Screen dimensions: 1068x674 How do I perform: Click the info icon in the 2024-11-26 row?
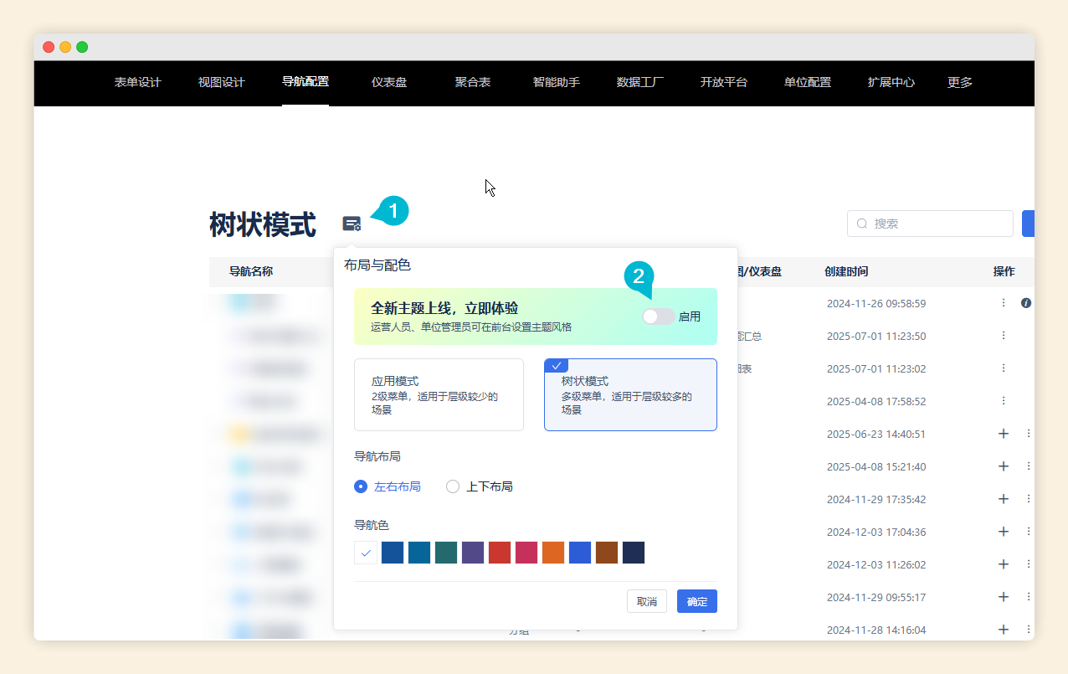[x=1025, y=303]
